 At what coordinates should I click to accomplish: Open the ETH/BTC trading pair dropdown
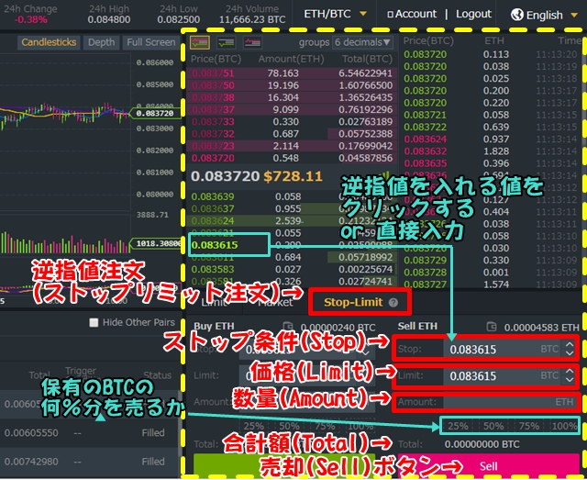335,15
